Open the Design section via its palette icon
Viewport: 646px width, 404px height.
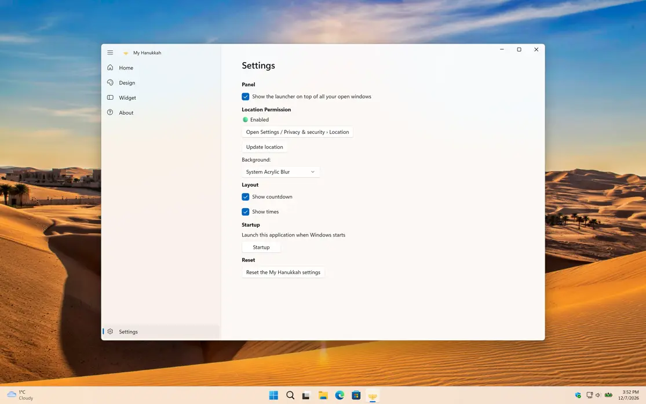coord(110,82)
